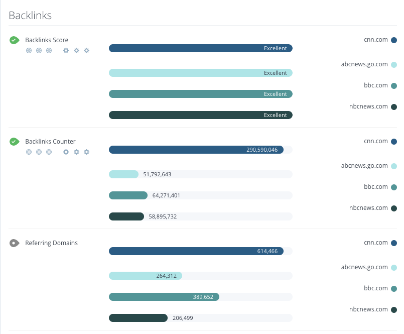
Task: Click cnn.com color dot in Backlinks Score
Action: pyautogui.click(x=394, y=40)
